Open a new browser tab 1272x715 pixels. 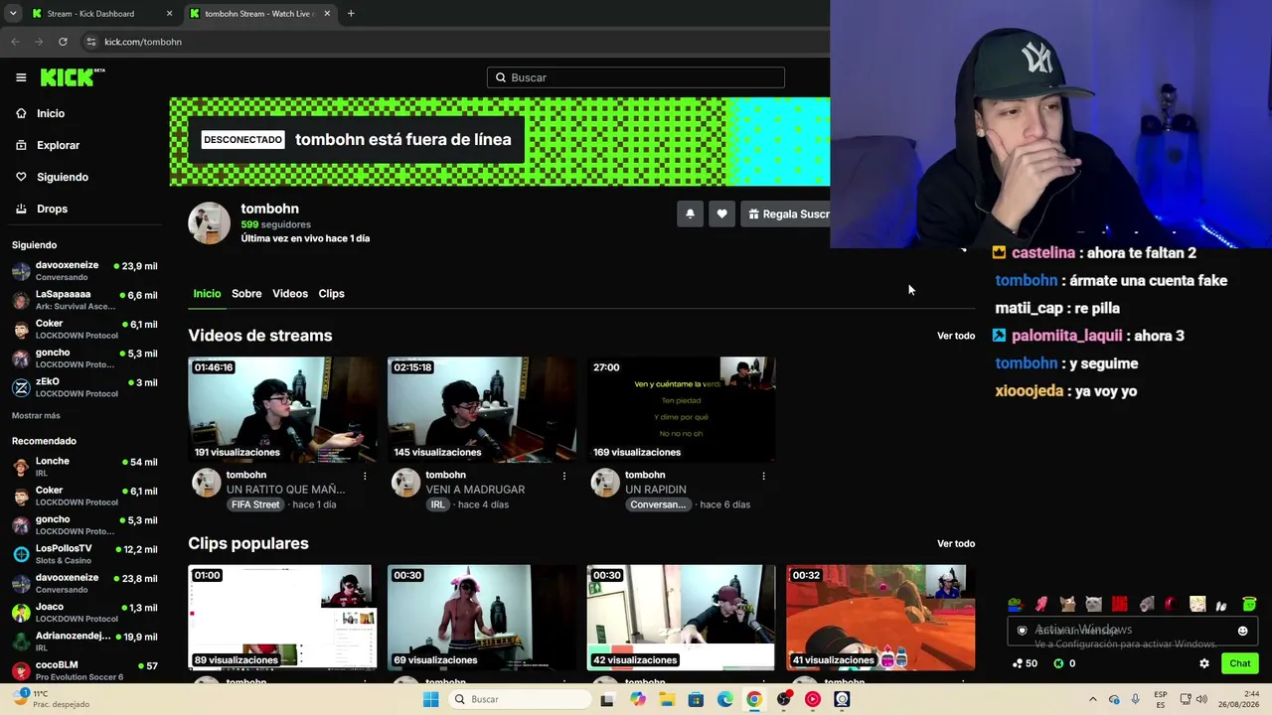pyautogui.click(x=351, y=14)
